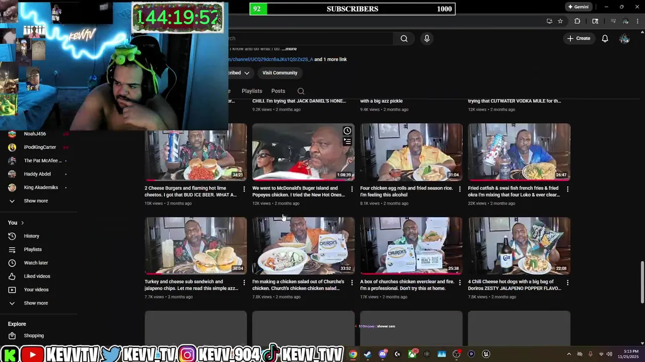Open Chrome extensions puzzle icon
The height and width of the screenshot is (362, 645).
577,21
